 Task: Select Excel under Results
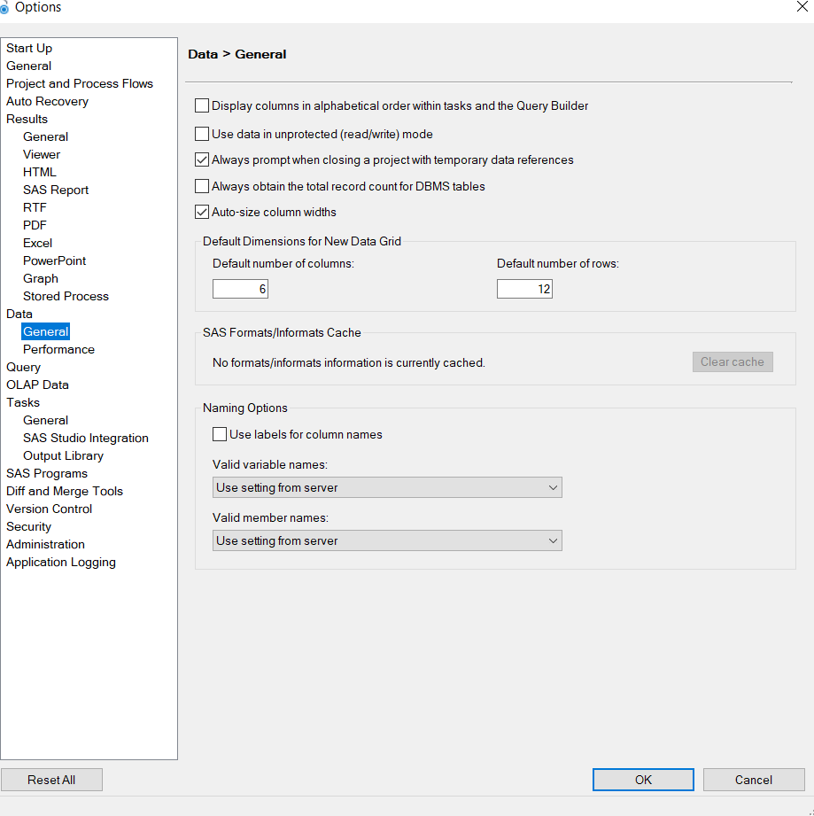tap(37, 243)
